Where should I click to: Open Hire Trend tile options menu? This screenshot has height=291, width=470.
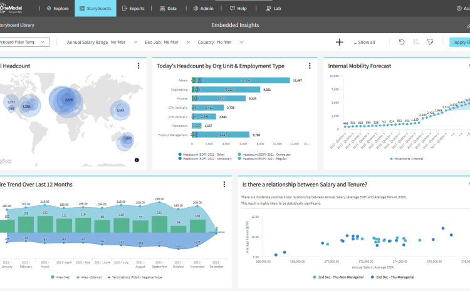[x=224, y=185]
